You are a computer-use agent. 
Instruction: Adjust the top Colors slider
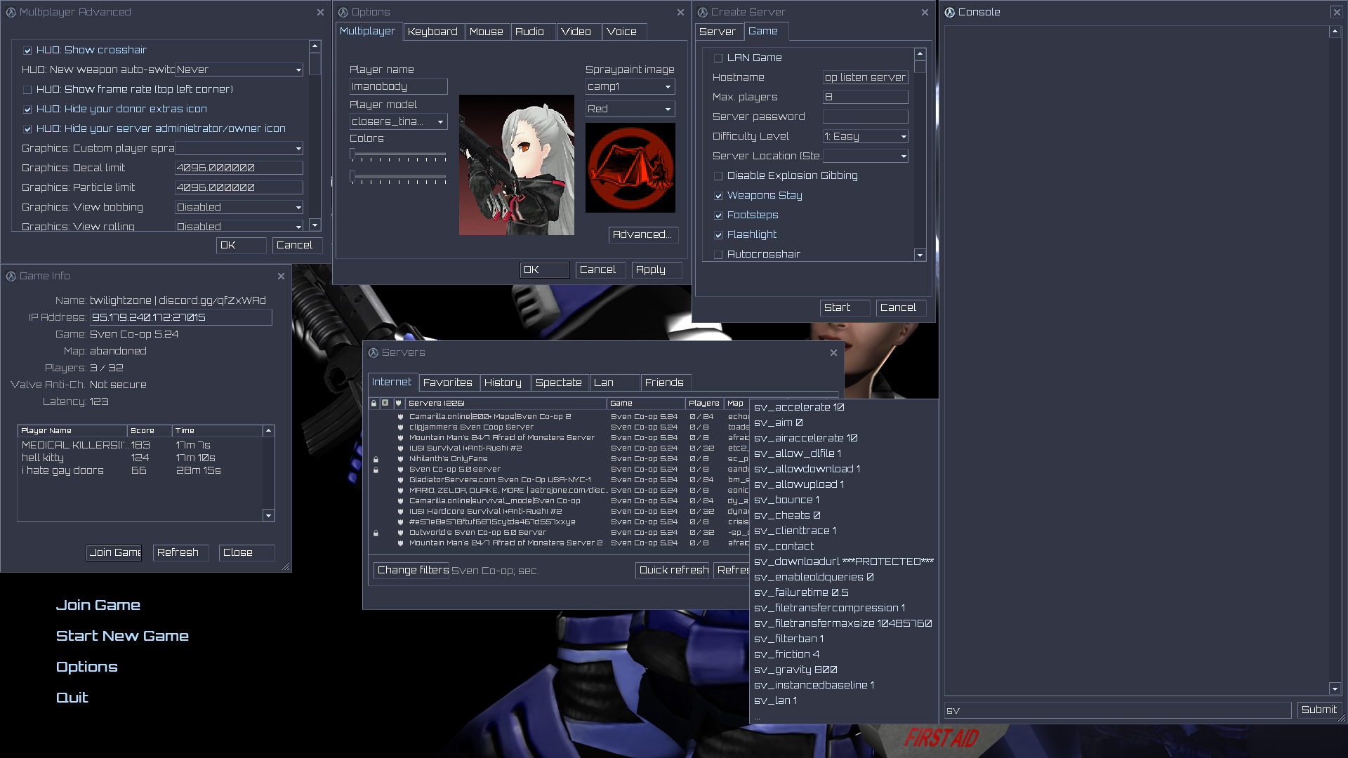pyautogui.click(x=354, y=154)
